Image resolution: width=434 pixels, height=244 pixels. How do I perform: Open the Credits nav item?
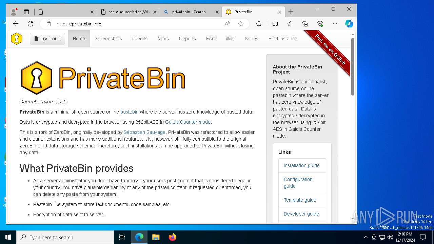[140, 39]
